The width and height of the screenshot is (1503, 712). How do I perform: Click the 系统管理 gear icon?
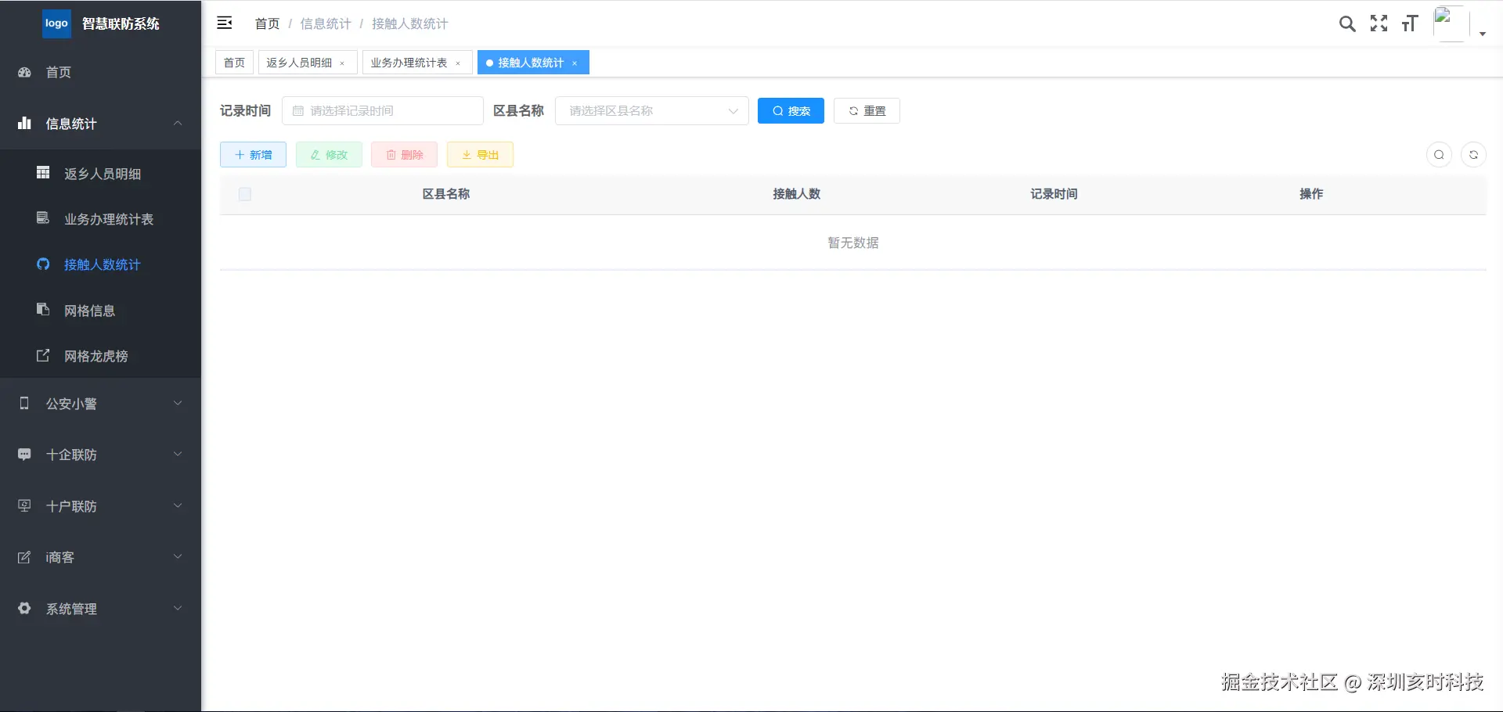coord(24,608)
